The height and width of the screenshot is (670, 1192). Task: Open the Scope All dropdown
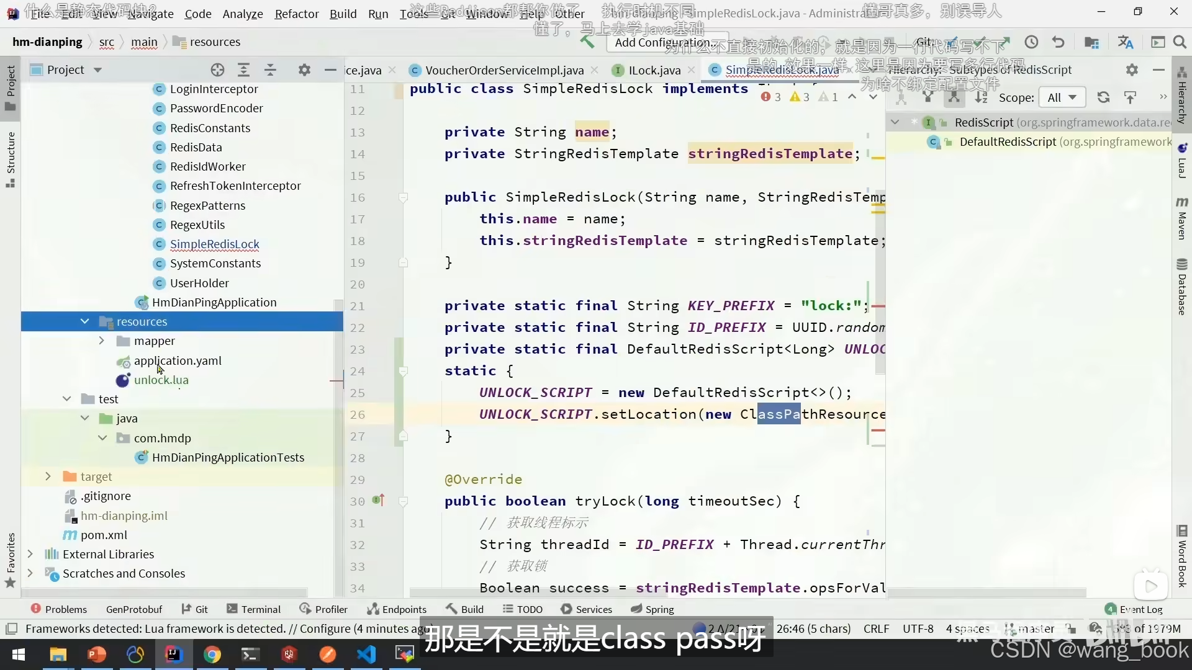(1062, 97)
